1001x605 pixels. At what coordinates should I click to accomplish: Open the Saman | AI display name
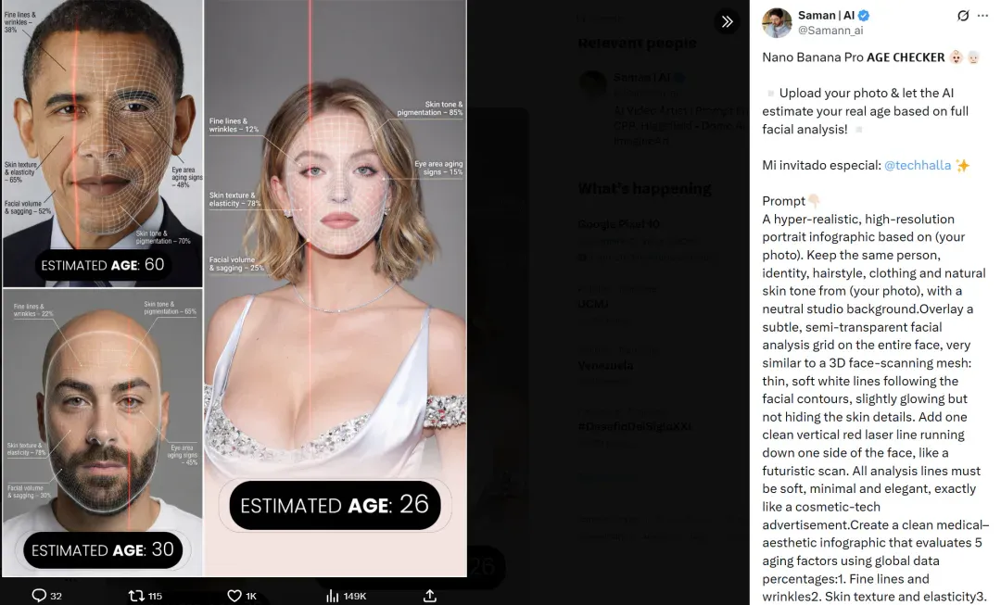pos(826,16)
